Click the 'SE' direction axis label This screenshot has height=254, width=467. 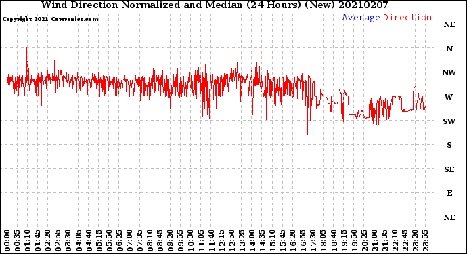coord(449,169)
